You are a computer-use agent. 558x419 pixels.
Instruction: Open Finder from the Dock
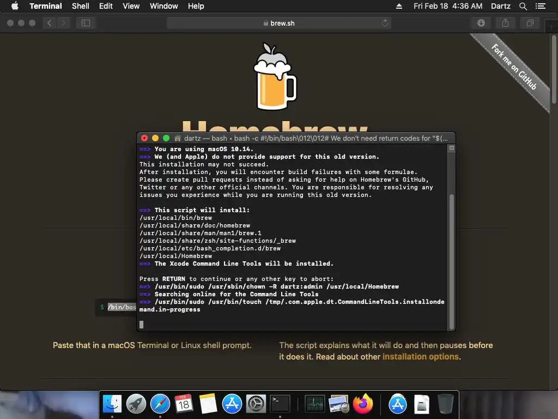(x=112, y=404)
